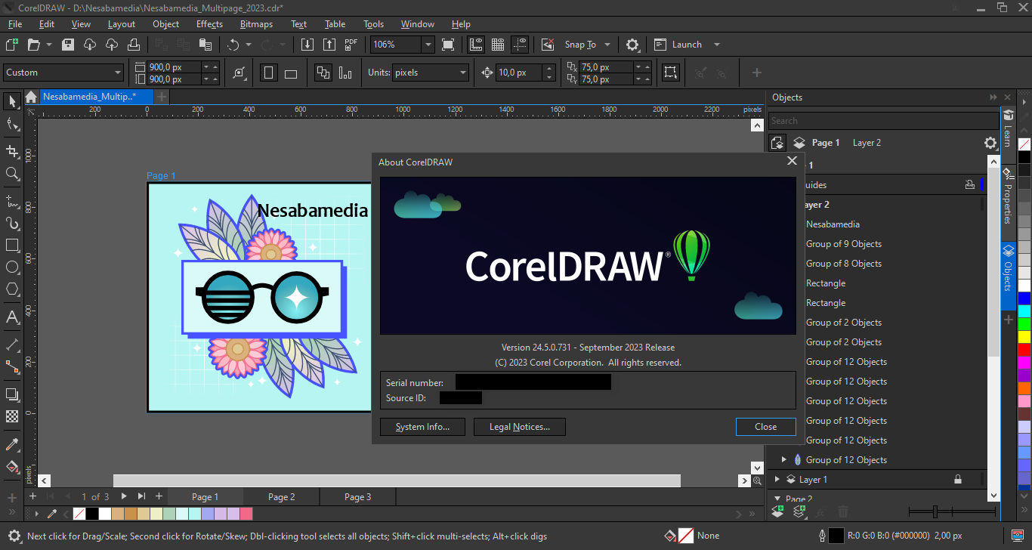Toggle the Show Rulers button
The width and height of the screenshot is (1032, 550).
pyautogui.click(x=476, y=45)
